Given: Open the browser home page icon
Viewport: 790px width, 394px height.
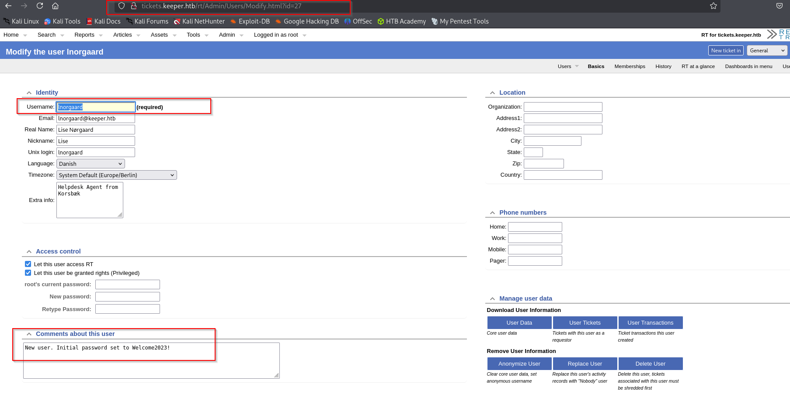Looking at the screenshot, I should [55, 6].
